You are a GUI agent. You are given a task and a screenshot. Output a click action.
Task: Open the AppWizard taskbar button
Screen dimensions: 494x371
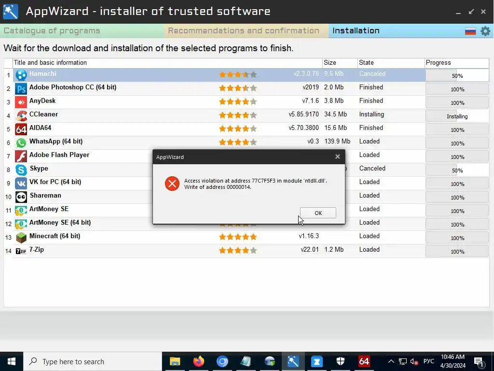[x=293, y=361]
